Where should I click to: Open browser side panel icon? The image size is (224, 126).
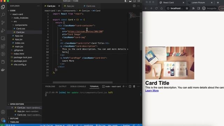point(198,8)
